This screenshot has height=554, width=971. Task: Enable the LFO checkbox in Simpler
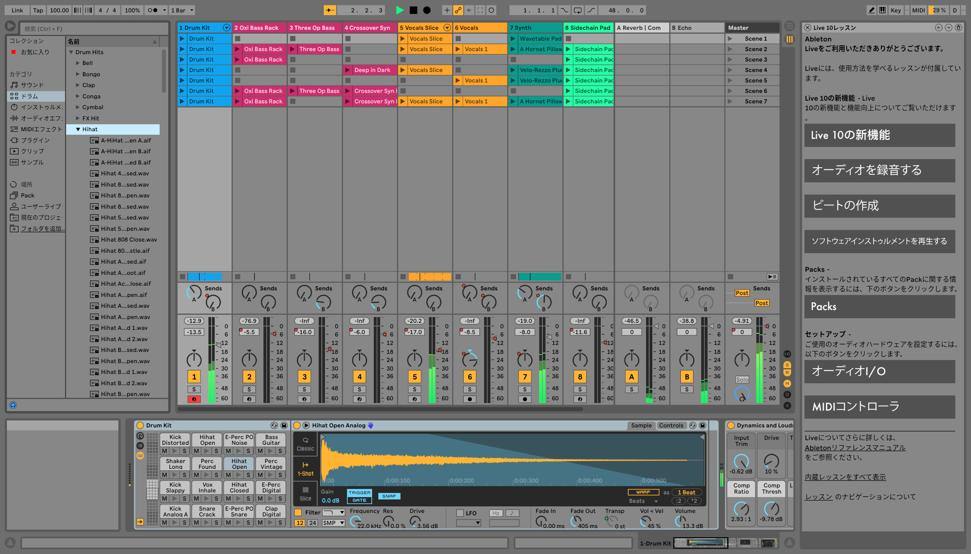pyautogui.click(x=460, y=513)
